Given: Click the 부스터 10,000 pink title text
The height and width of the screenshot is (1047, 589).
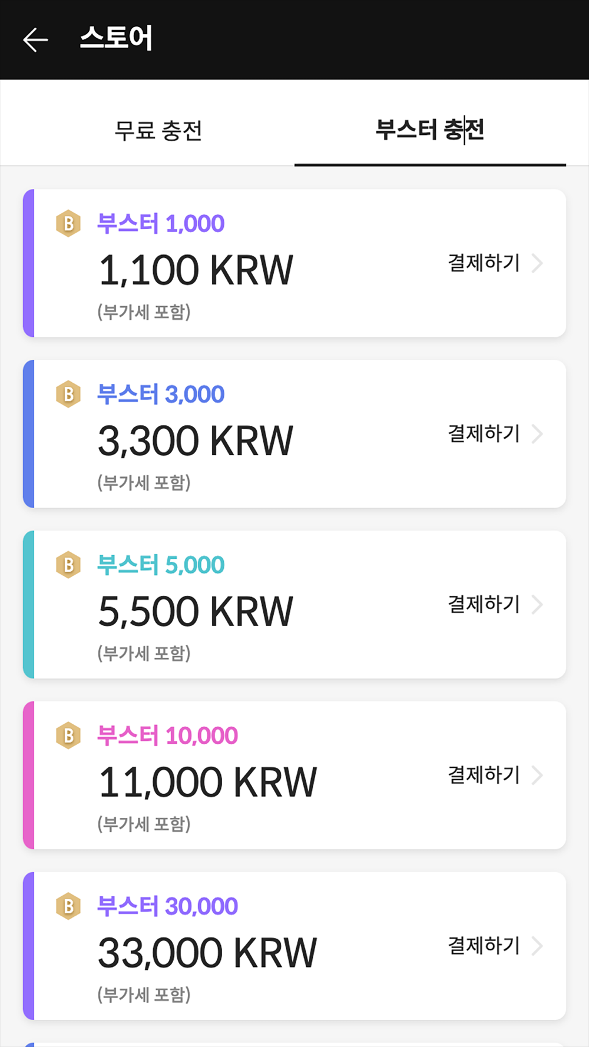Looking at the screenshot, I should click(x=167, y=736).
